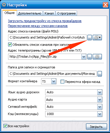The image size is (110, 133).
Task: Click the settings gear icon in title bar
Action: pos(4,5)
